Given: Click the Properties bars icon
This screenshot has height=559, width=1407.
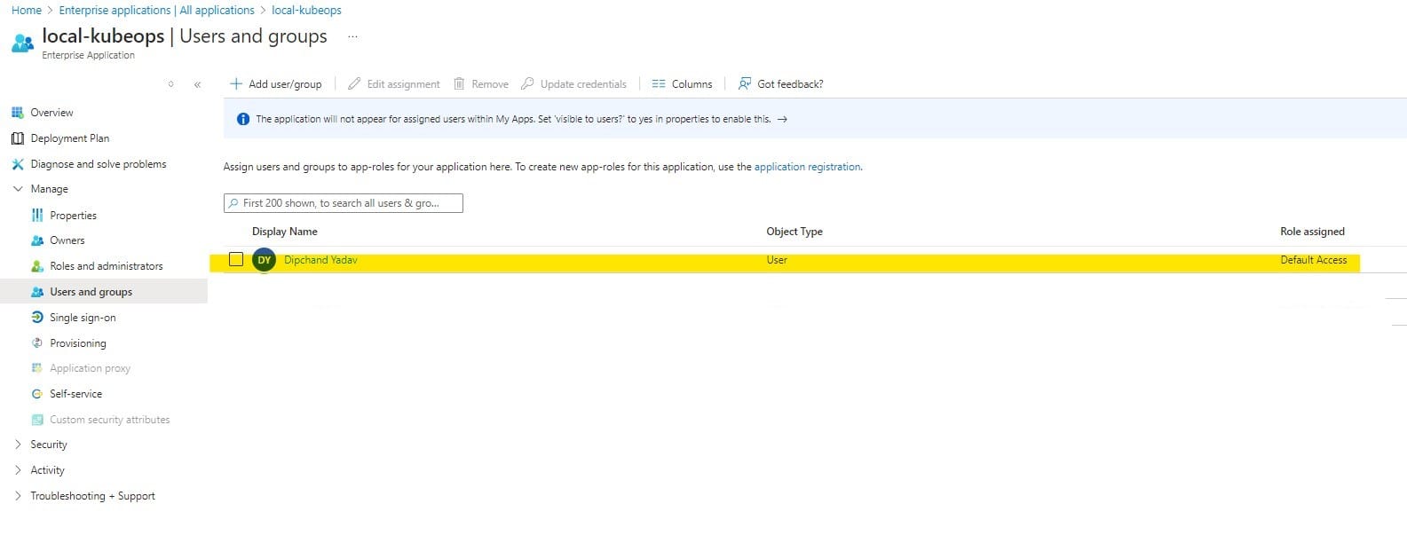Looking at the screenshot, I should 36,216.
